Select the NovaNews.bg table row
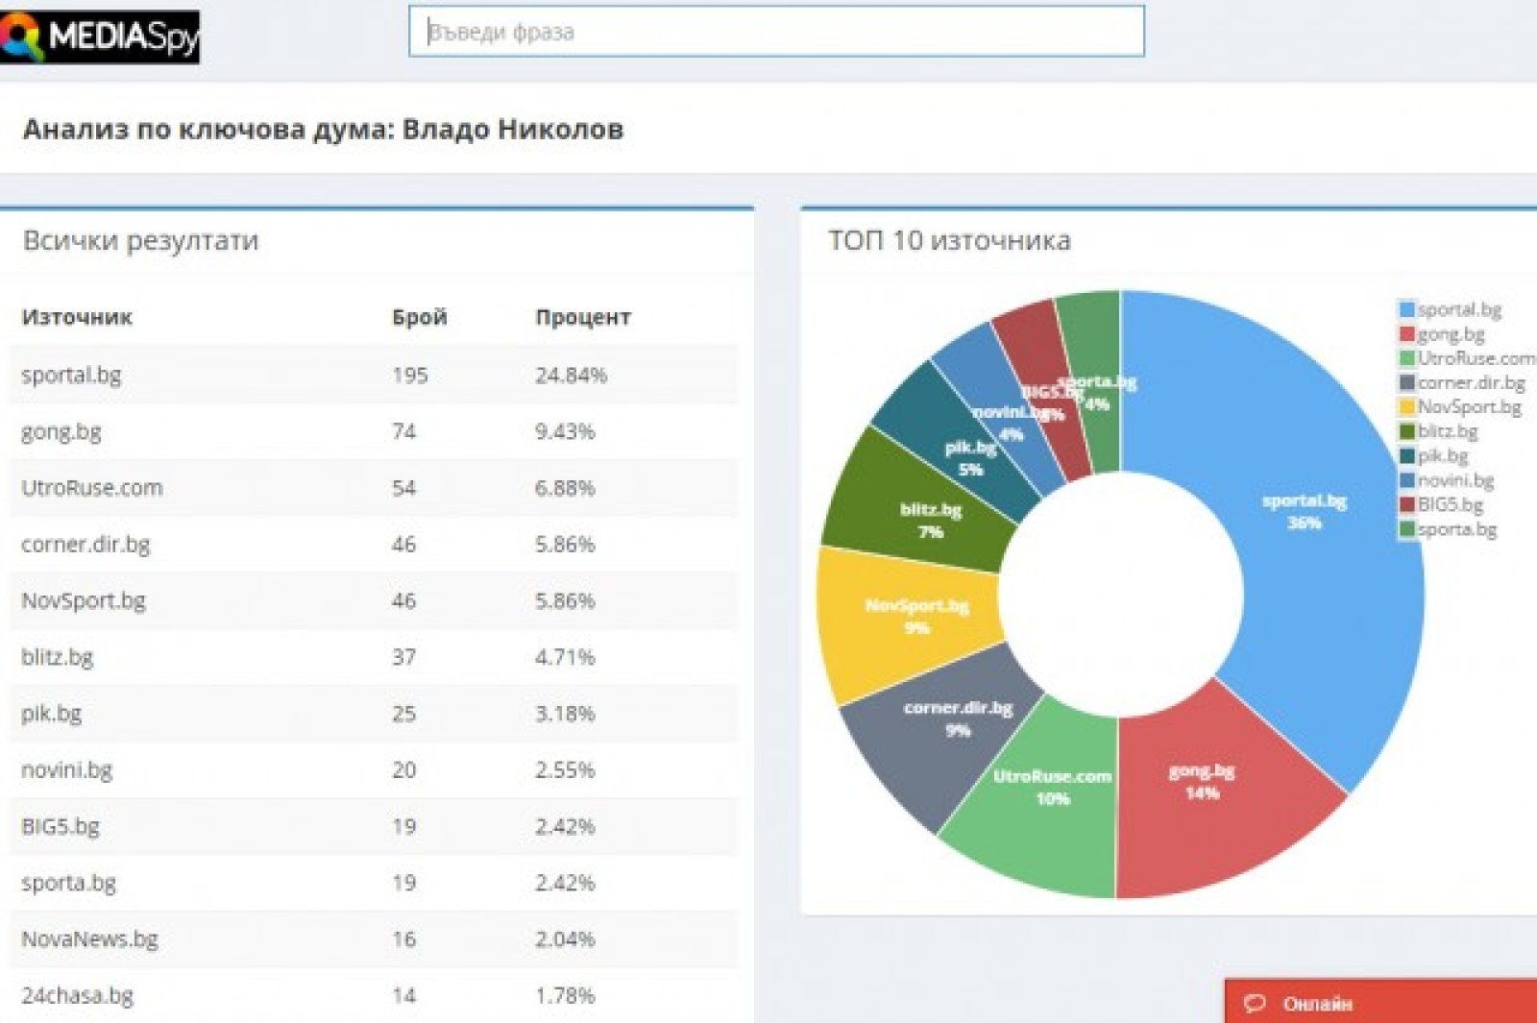 coord(373,938)
